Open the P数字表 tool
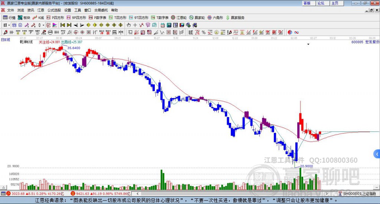Screen dimensions: 380x204 click(x=98, y=18)
